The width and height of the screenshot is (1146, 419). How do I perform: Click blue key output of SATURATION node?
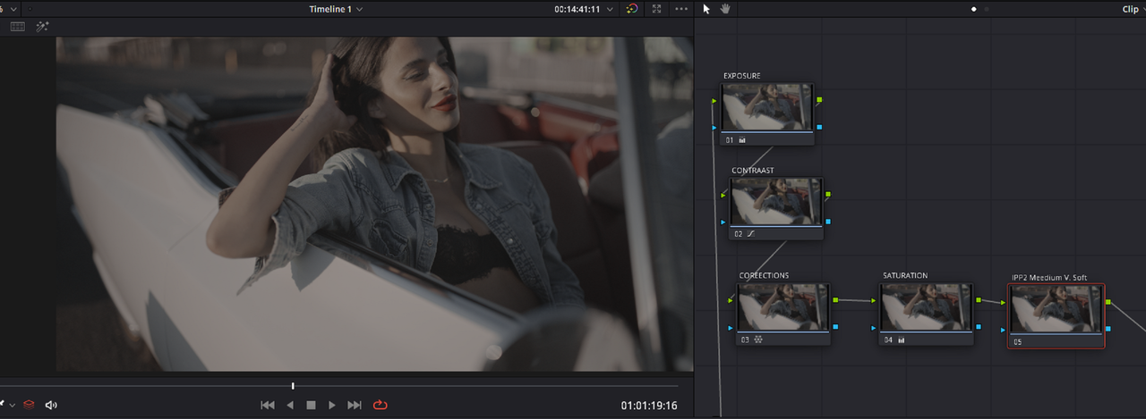pos(979,327)
